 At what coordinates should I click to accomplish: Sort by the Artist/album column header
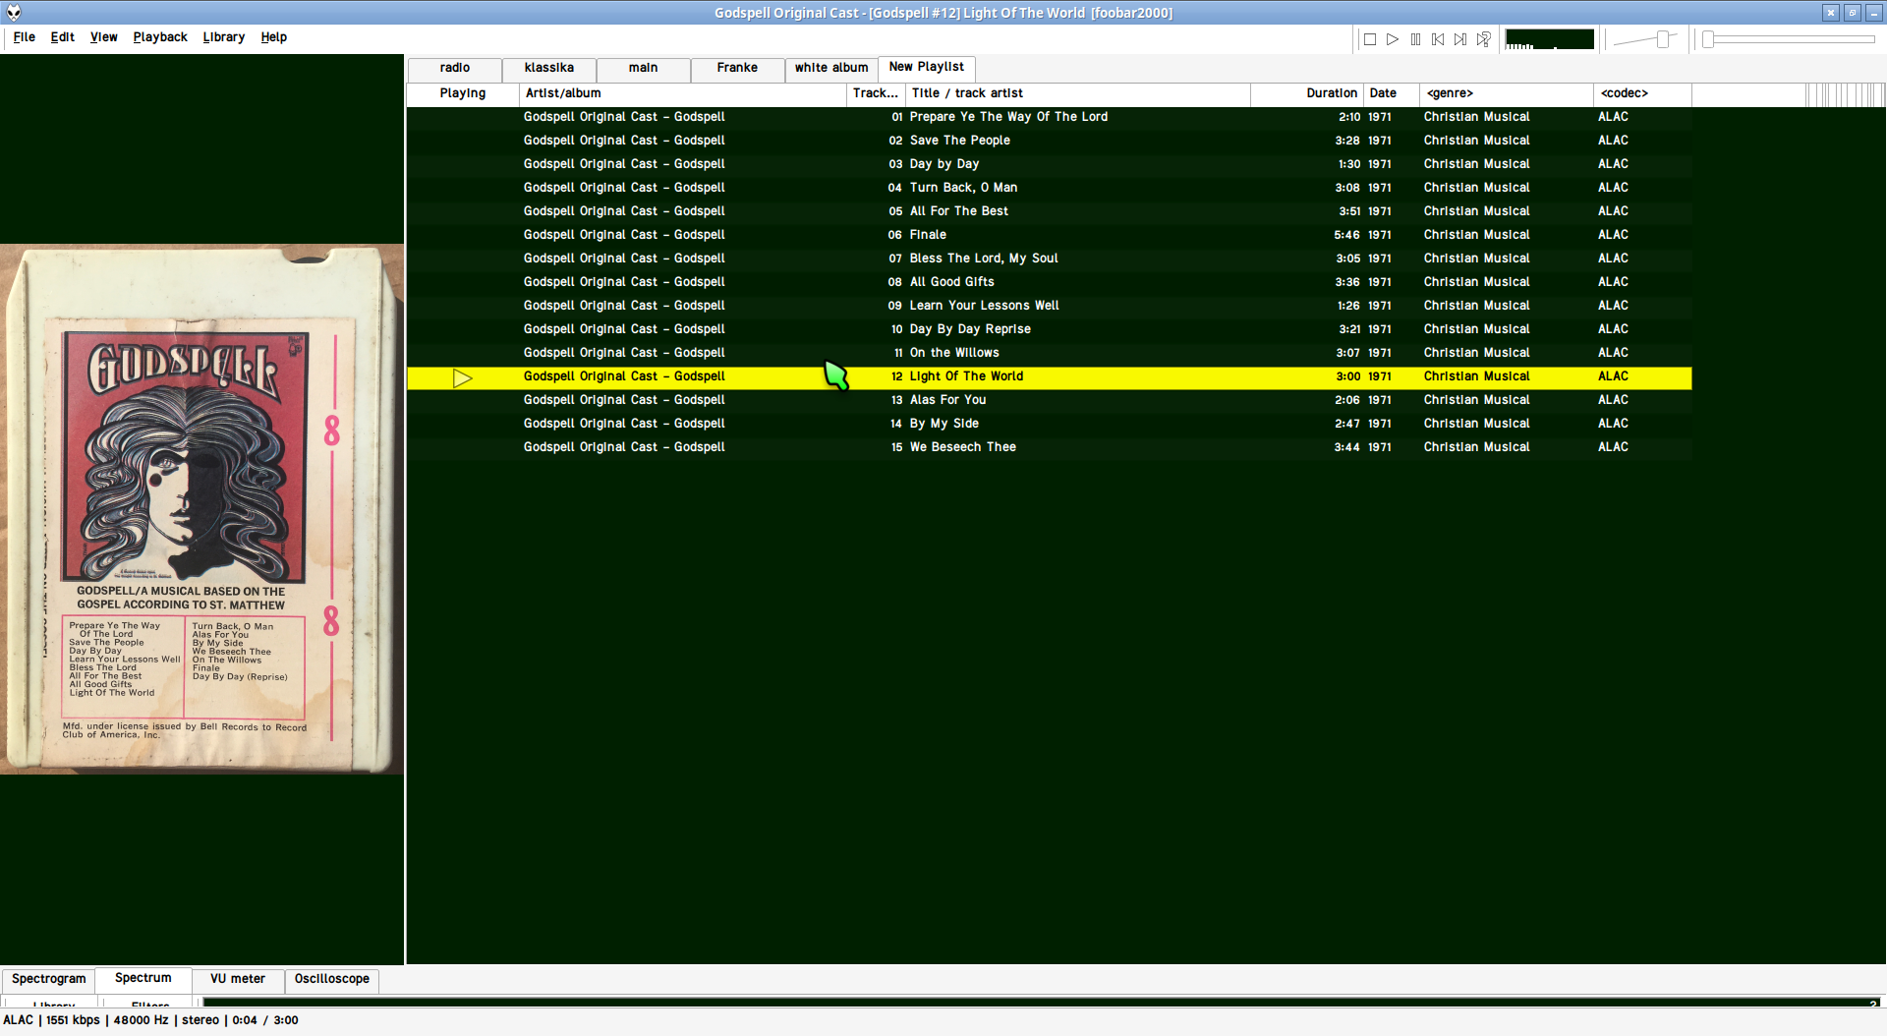tap(683, 94)
